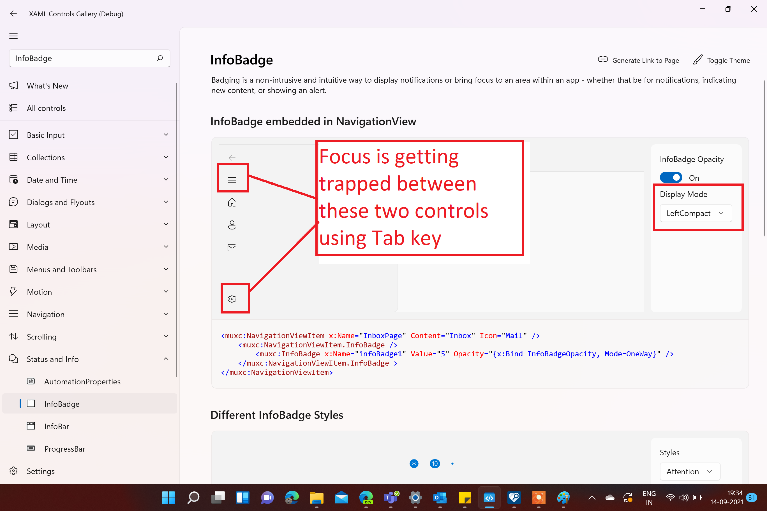767x511 pixels.
Task: Navigate to the What's New page
Action: point(47,85)
